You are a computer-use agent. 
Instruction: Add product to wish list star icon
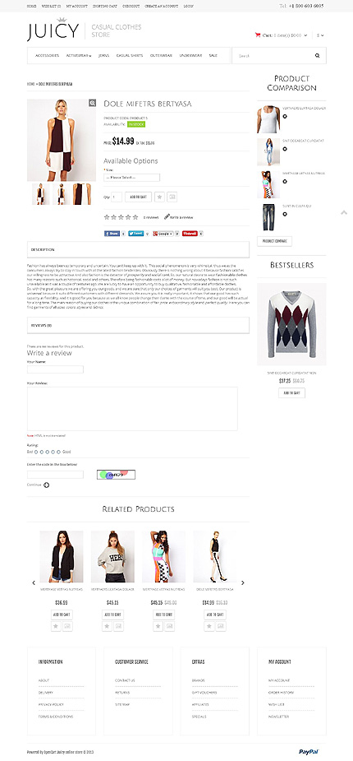(x=159, y=197)
